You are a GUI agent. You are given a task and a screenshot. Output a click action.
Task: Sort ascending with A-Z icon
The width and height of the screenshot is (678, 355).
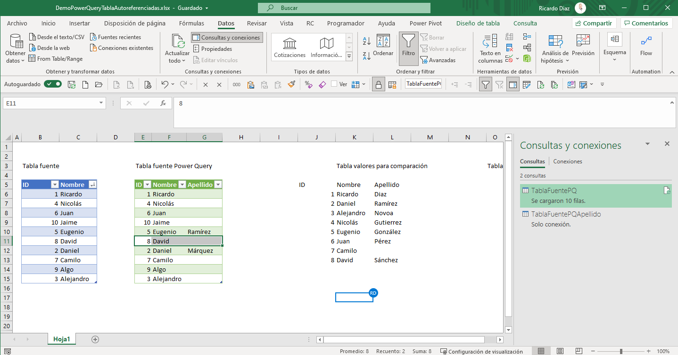pos(366,41)
